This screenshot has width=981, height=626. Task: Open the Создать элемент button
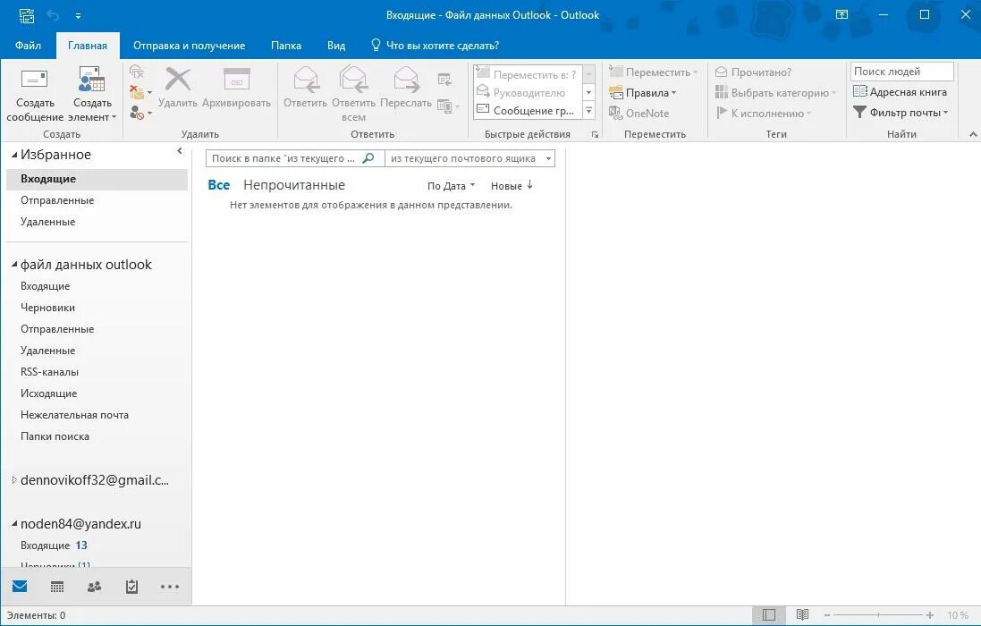[92, 95]
